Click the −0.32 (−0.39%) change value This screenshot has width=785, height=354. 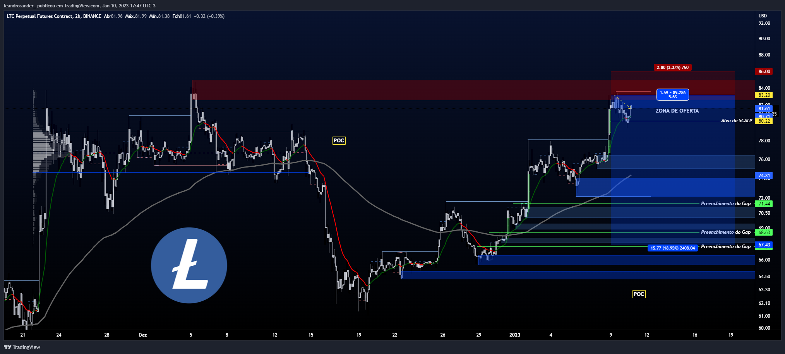(209, 16)
